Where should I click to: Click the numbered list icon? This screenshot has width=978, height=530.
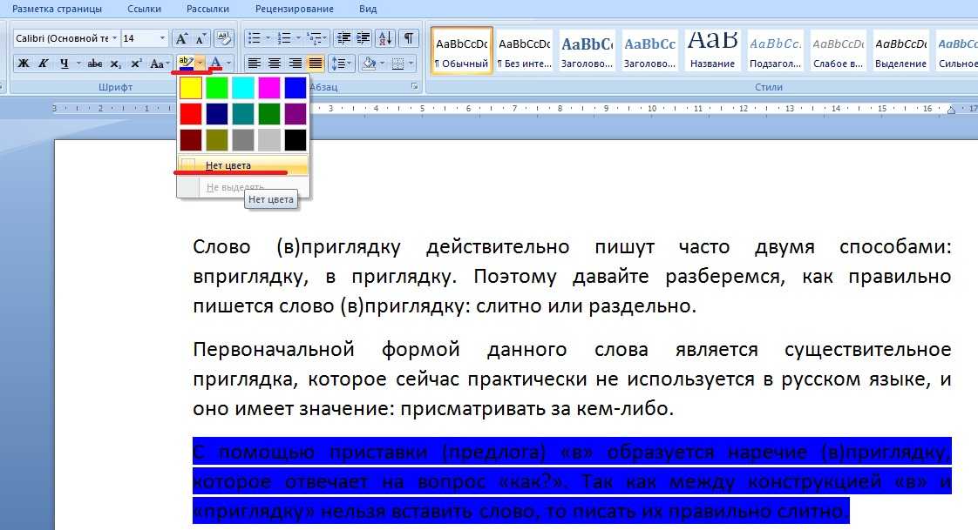(284, 38)
